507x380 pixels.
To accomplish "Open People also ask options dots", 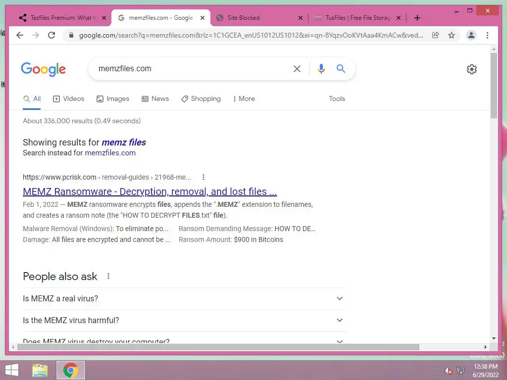I will pos(108,276).
